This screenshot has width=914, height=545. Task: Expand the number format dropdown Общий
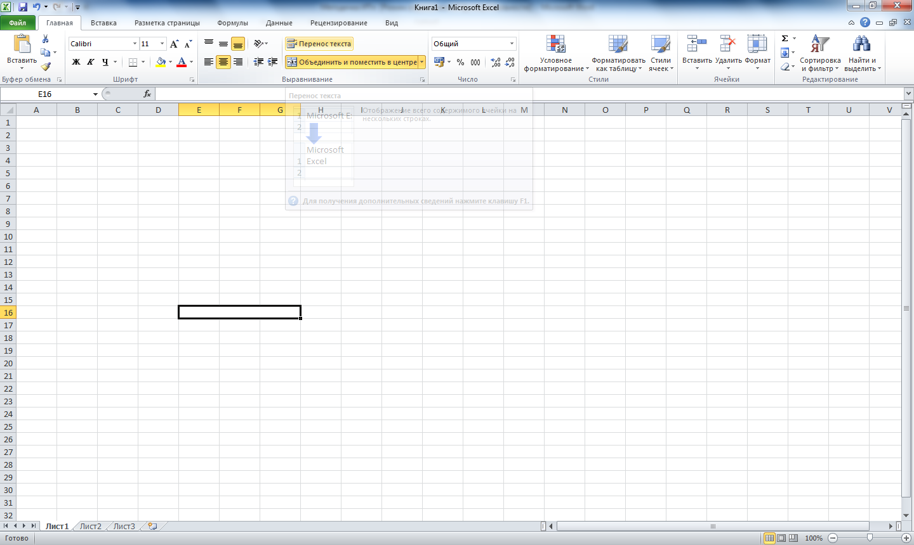[512, 44]
